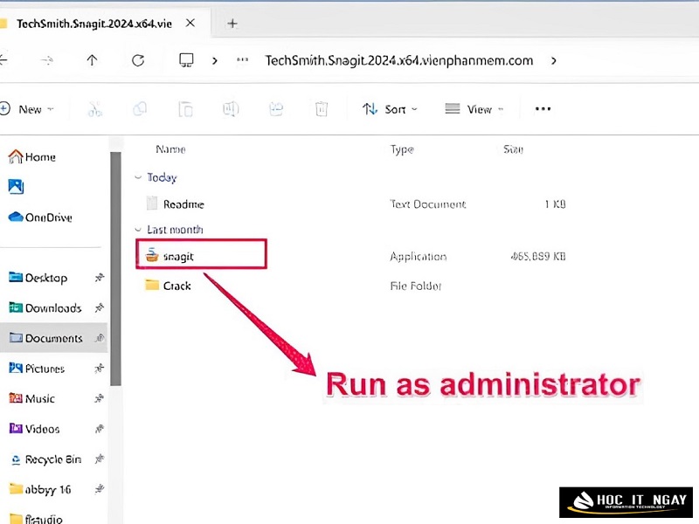The height and width of the screenshot is (524, 699).
Task: Select the Crack folder
Action: pos(169,286)
